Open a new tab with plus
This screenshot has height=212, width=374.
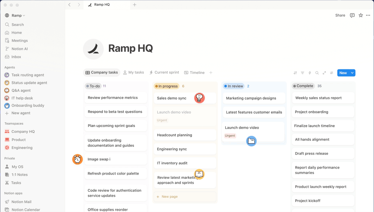[x=134, y=5]
